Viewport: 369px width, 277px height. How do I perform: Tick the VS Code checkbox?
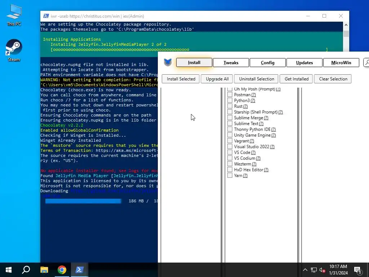230,153
